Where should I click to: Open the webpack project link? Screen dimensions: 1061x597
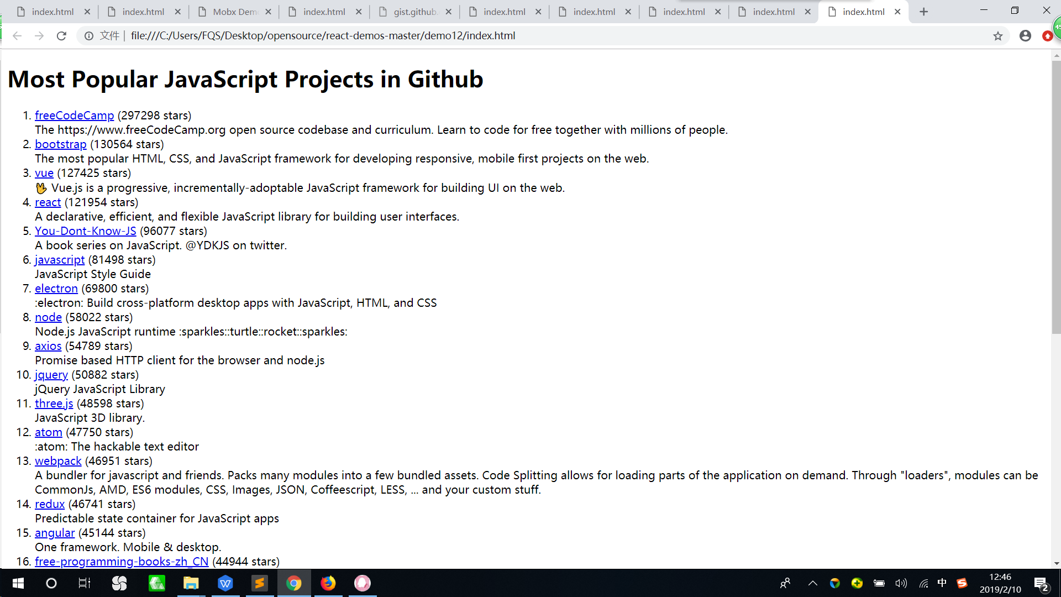tap(58, 461)
